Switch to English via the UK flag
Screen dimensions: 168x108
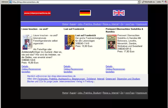pyautogui.click(x=119, y=13)
